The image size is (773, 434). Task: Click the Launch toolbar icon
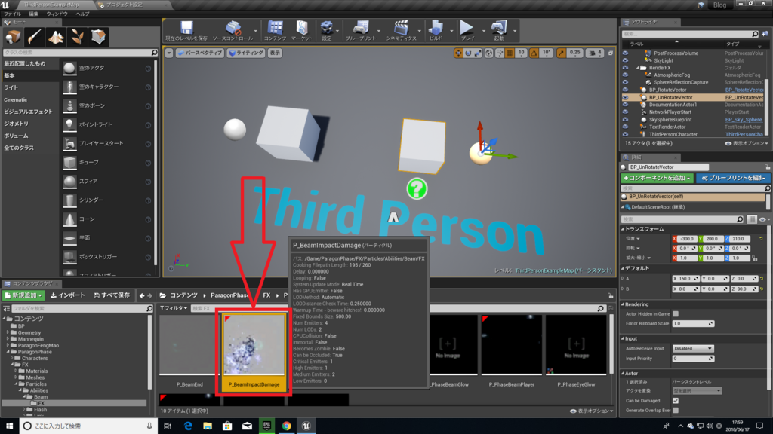point(499,30)
